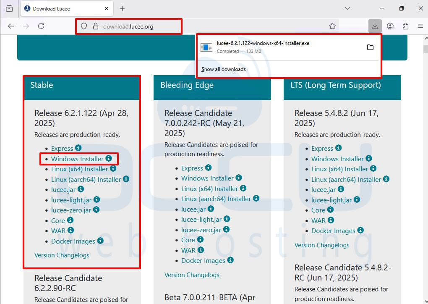Screen dimensions: 428x304
Task: Click the shield tracking protection icon
Action: pos(84,26)
